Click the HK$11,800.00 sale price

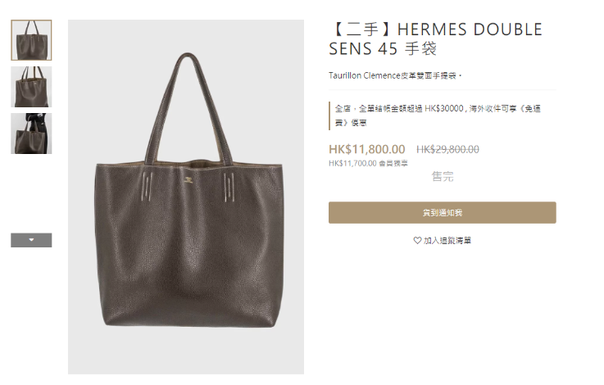pyautogui.click(x=366, y=149)
